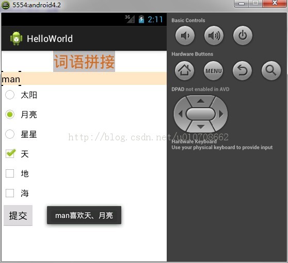Submit with the 提交 button
The width and height of the screenshot is (288, 263).
[18, 215]
